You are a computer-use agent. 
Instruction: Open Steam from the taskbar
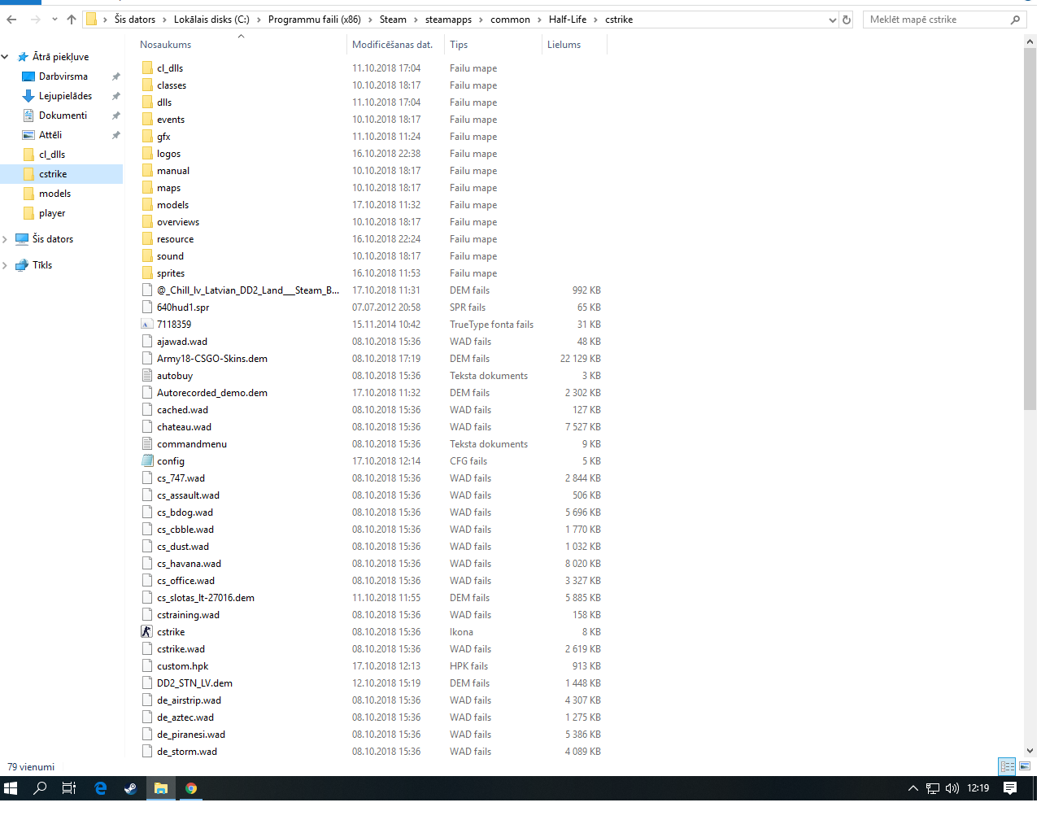pos(130,788)
